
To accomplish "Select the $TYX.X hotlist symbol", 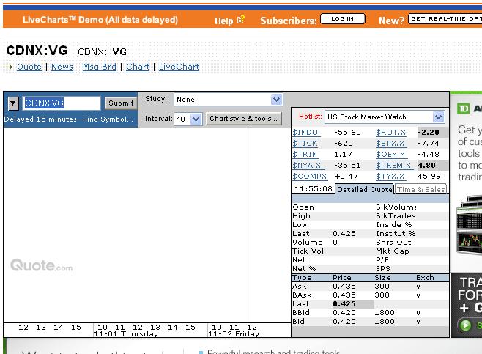I will coord(390,177).
